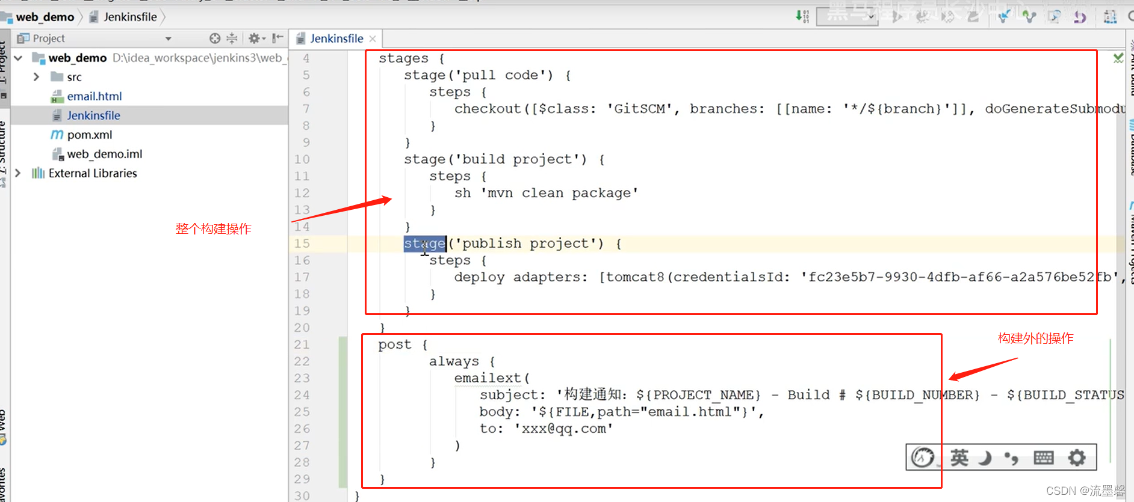Click the VCS Commit changes icon
The width and height of the screenshot is (1134, 502).
(x=1029, y=17)
